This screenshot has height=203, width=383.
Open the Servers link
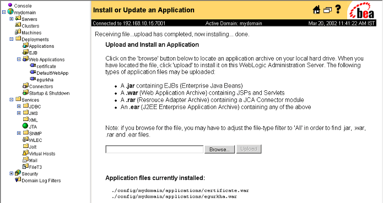coord(29,19)
